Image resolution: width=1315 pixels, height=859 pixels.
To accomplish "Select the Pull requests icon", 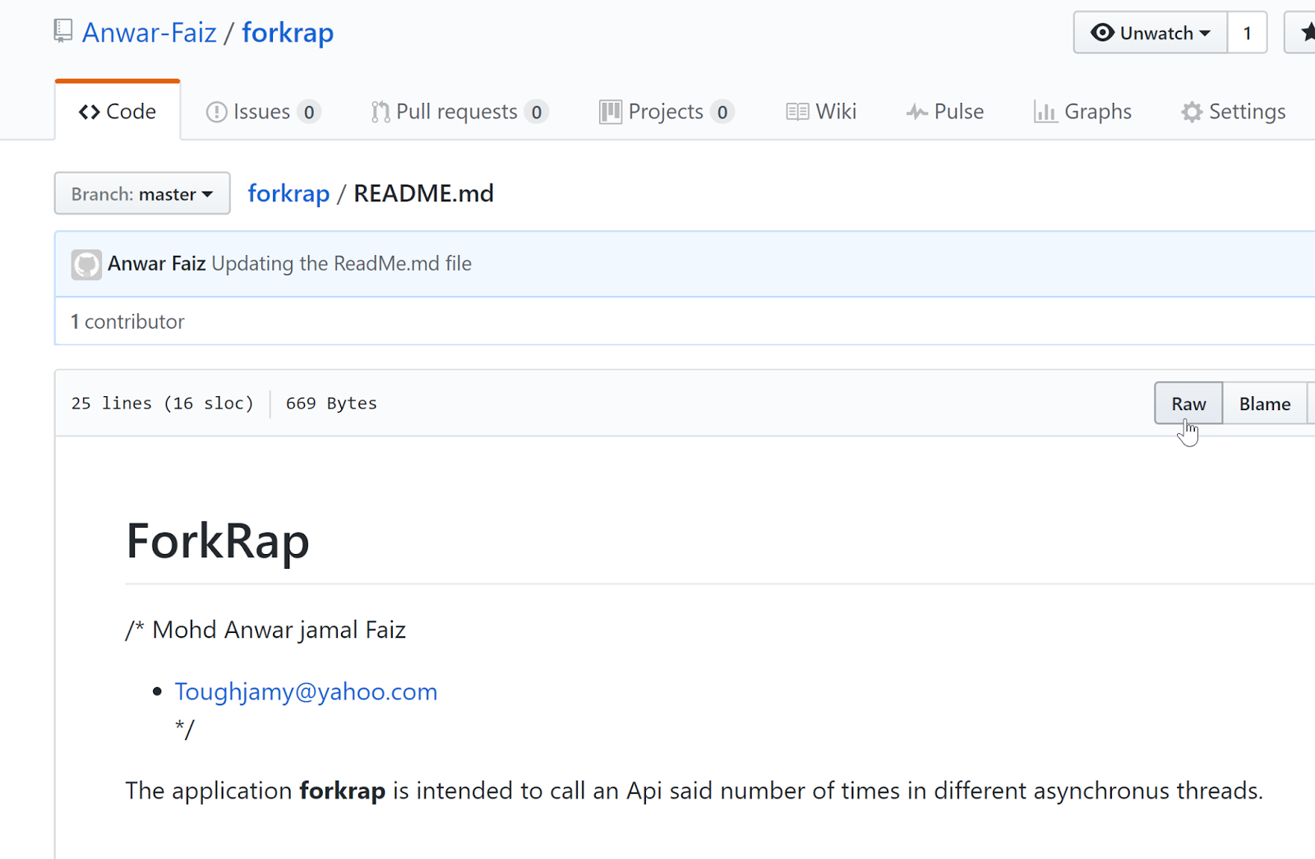I will tap(379, 111).
